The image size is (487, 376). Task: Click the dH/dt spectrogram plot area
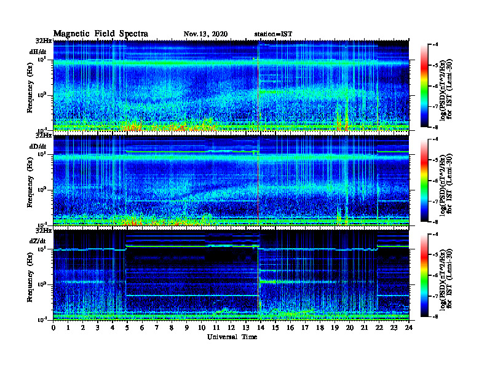(x=231, y=85)
